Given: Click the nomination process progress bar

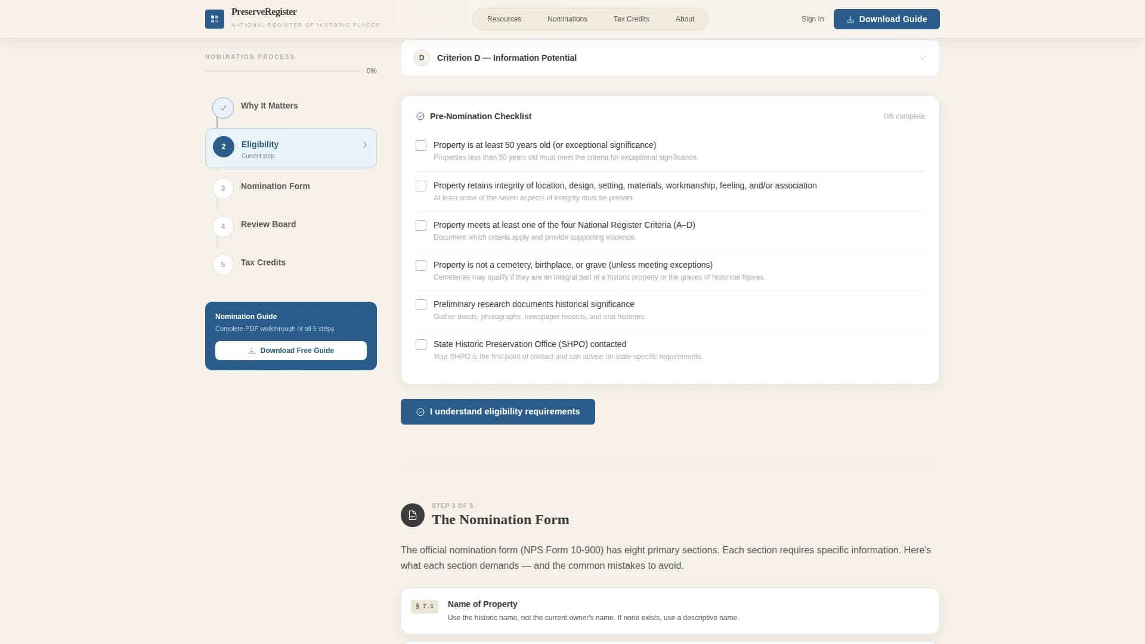Looking at the screenshot, I should click(282, 71).
